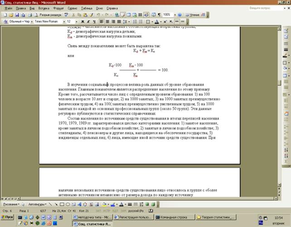This screenshot has width=291, height=227.
Task: Open the Вставка menu
Action: [44, 8]
